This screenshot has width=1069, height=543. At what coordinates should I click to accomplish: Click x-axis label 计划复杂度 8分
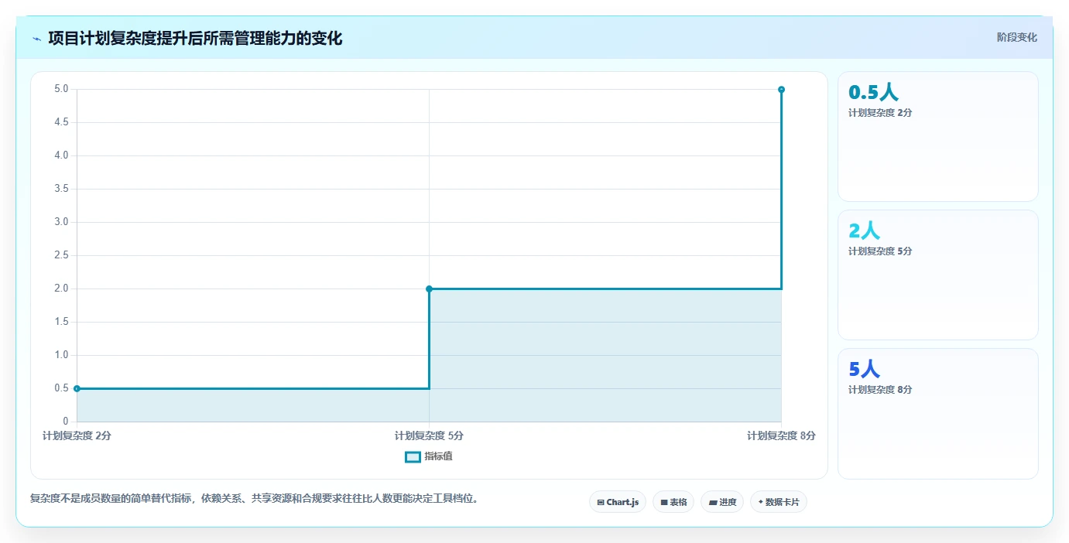(x=781, y=435)
